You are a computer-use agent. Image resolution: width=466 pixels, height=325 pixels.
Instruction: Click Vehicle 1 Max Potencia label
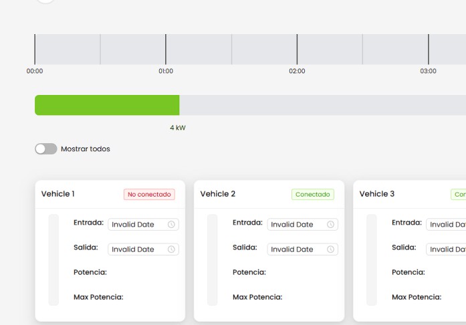[x=98, y=297]
